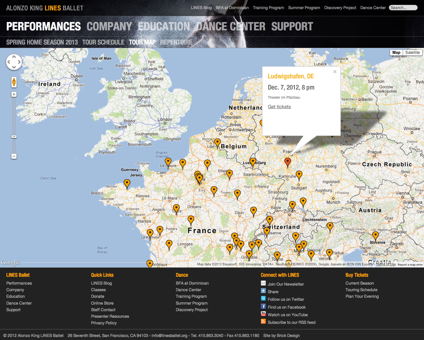Open Presenter Resources footer link
Image resolution: width=424 pixels, height=340 pixels.
pos(110,316)
